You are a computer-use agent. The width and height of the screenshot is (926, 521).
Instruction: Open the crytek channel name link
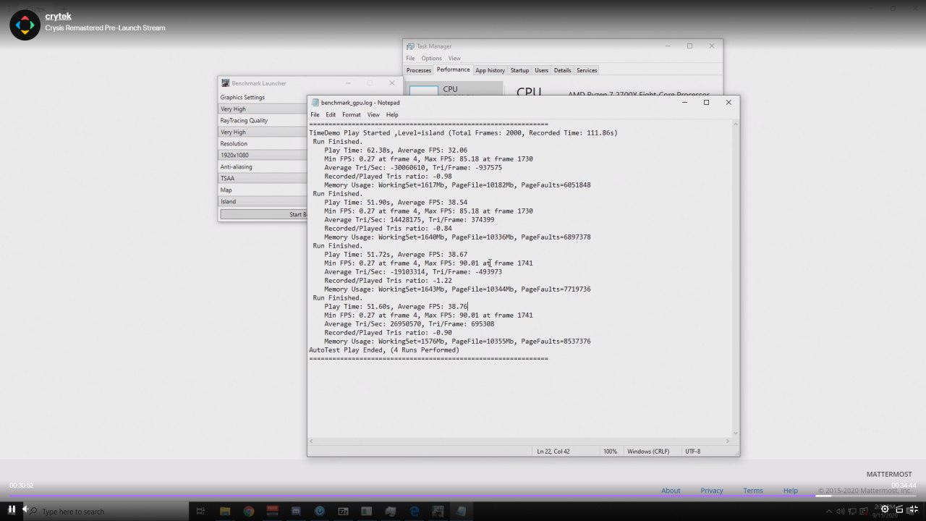[58, 16]
